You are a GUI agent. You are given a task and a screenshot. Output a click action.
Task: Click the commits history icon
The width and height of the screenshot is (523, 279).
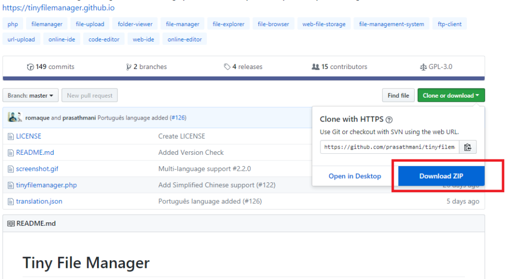coord(30,67)
